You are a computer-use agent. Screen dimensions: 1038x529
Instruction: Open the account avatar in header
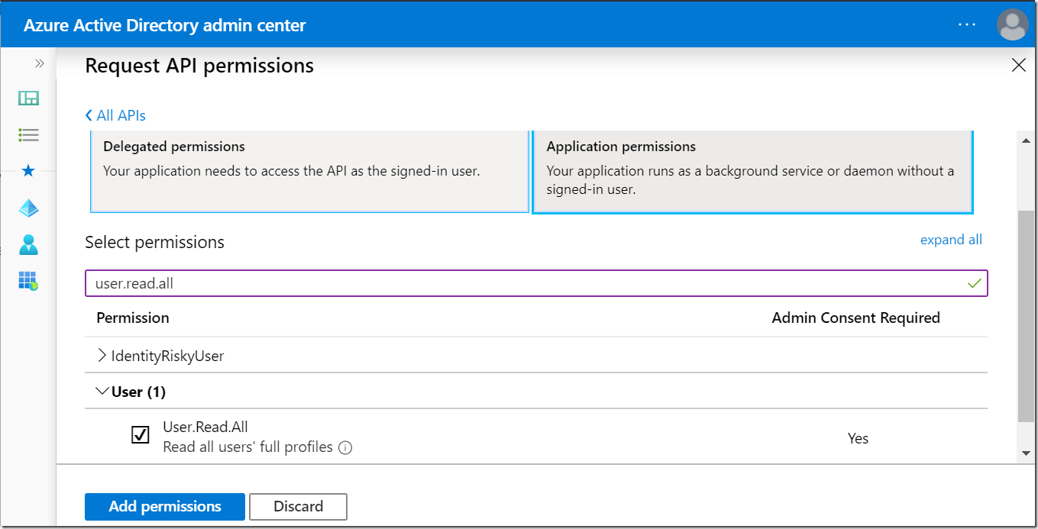[1013, 24]
